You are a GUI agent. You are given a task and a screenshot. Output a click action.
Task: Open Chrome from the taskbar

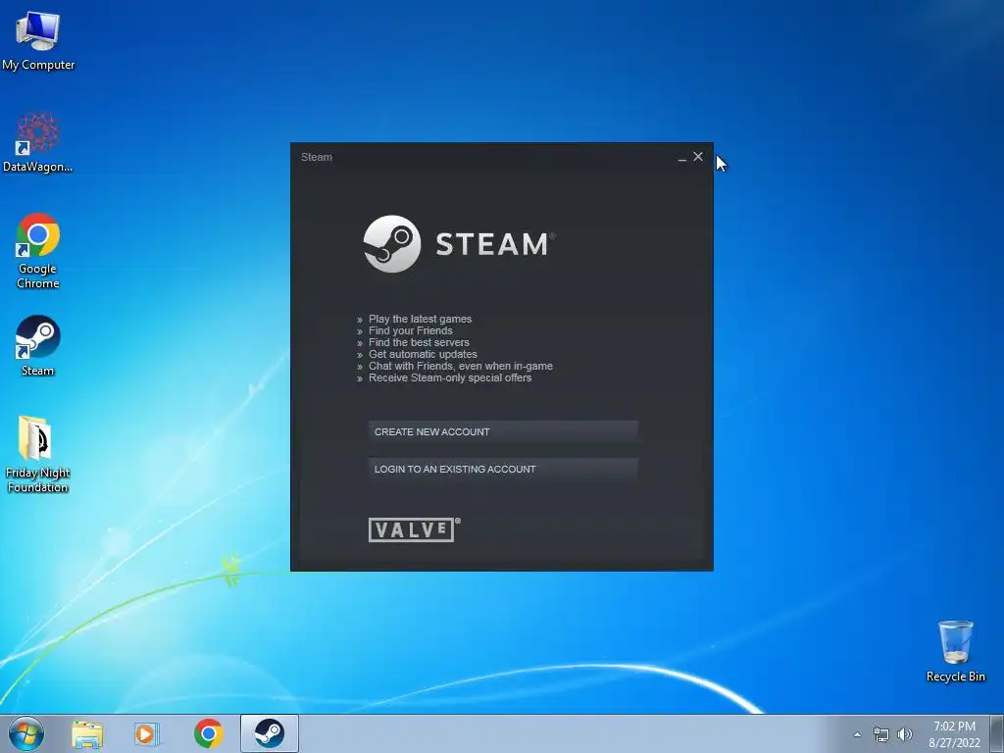tap(208, 733)
